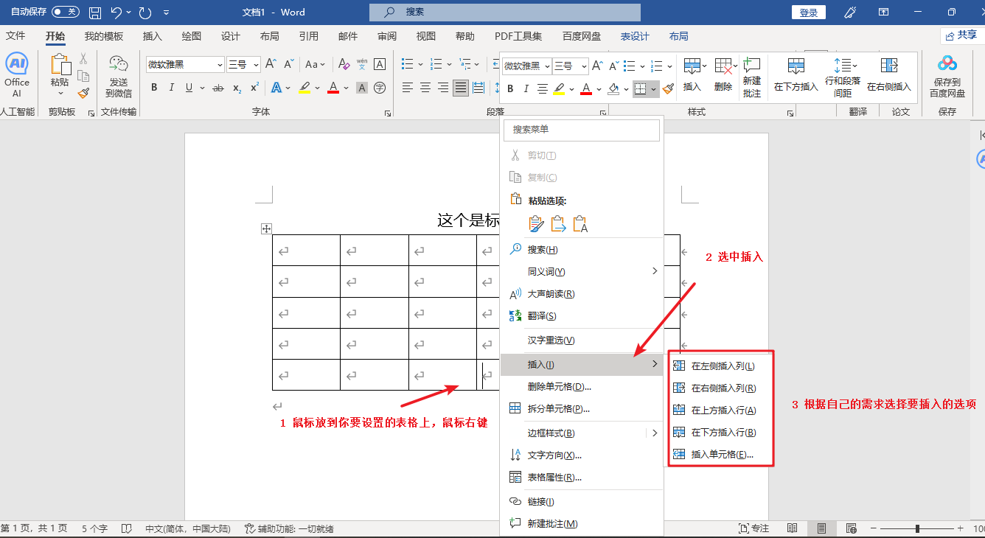Click the Redo icon in title bar

[145, 13]
